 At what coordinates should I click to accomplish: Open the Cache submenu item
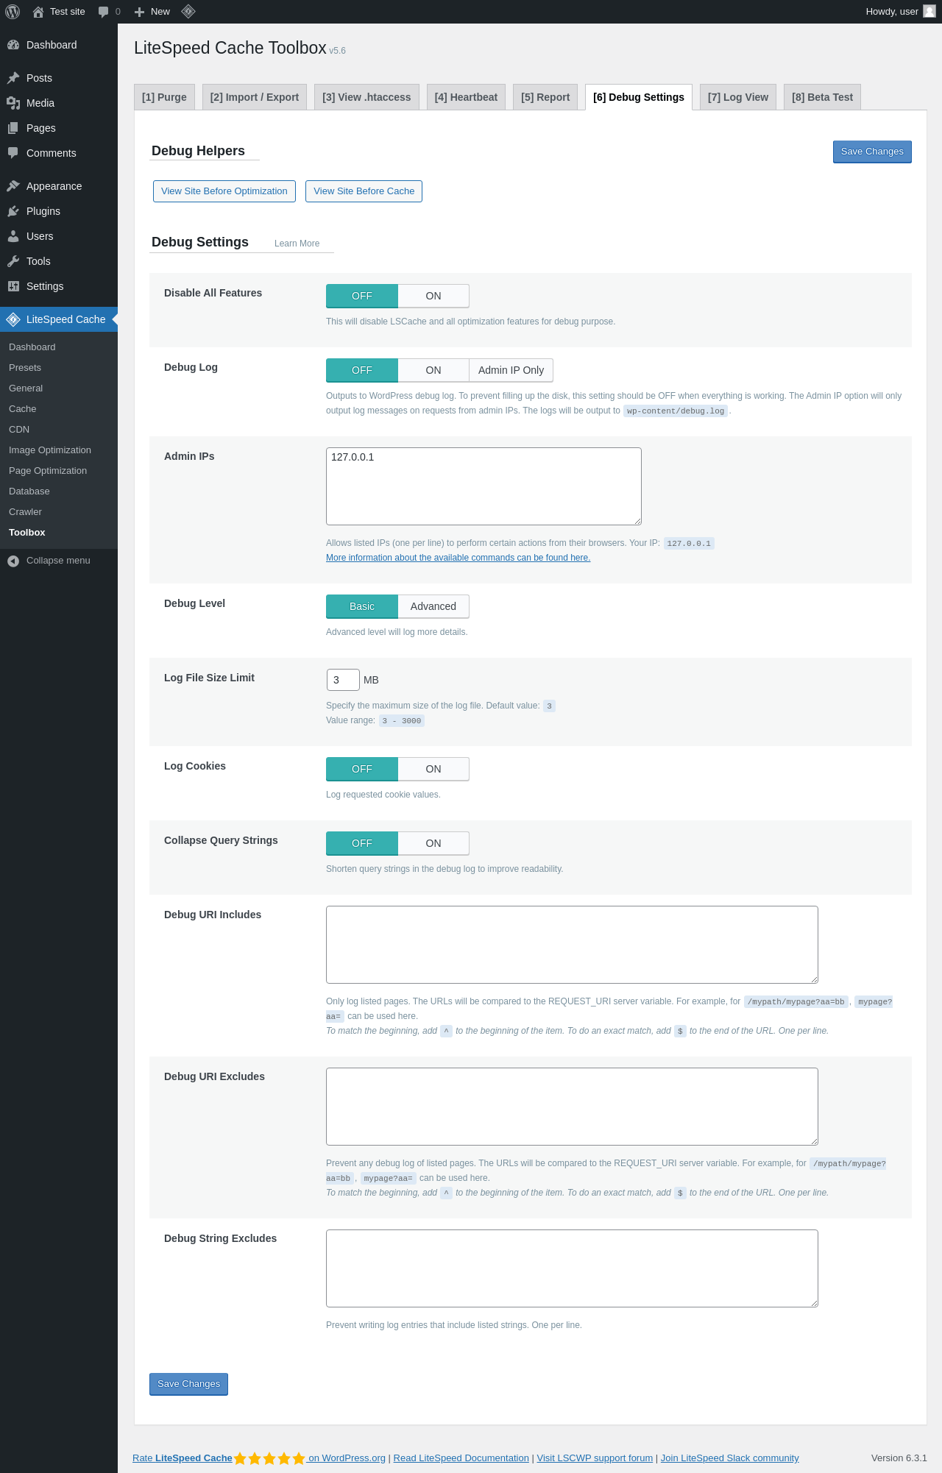click(x=23, y=409)
